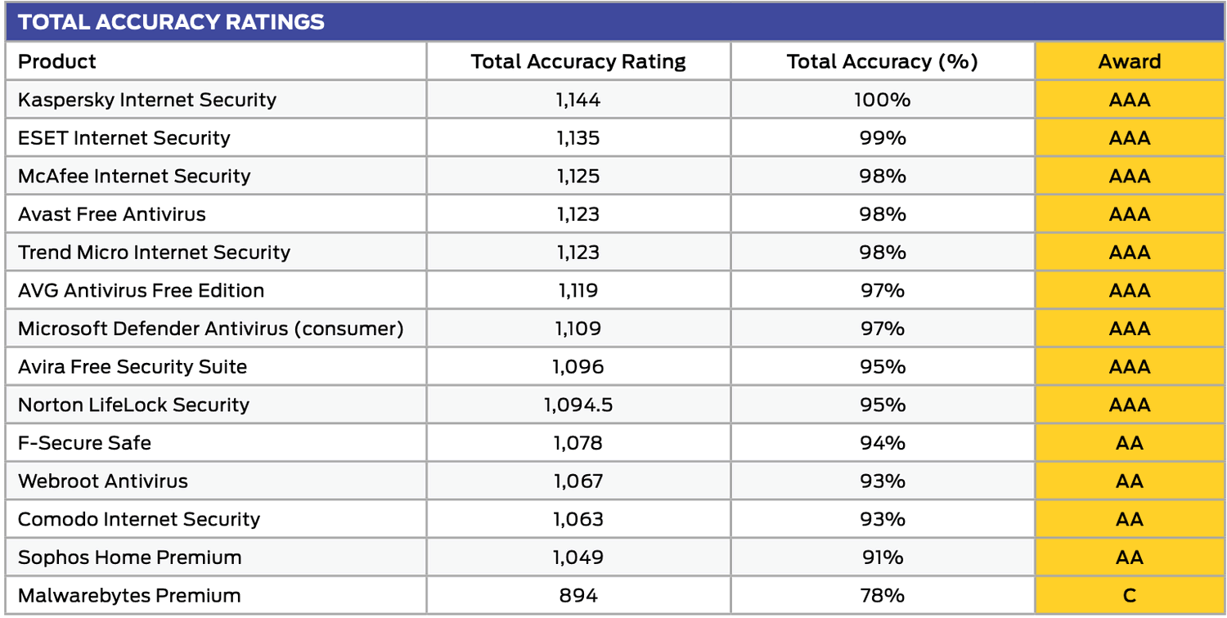The height and width of the screenshot is (618, 1227).
Task: Select the Avast Free Antivirus cell
Action: (x=112, y=214)
